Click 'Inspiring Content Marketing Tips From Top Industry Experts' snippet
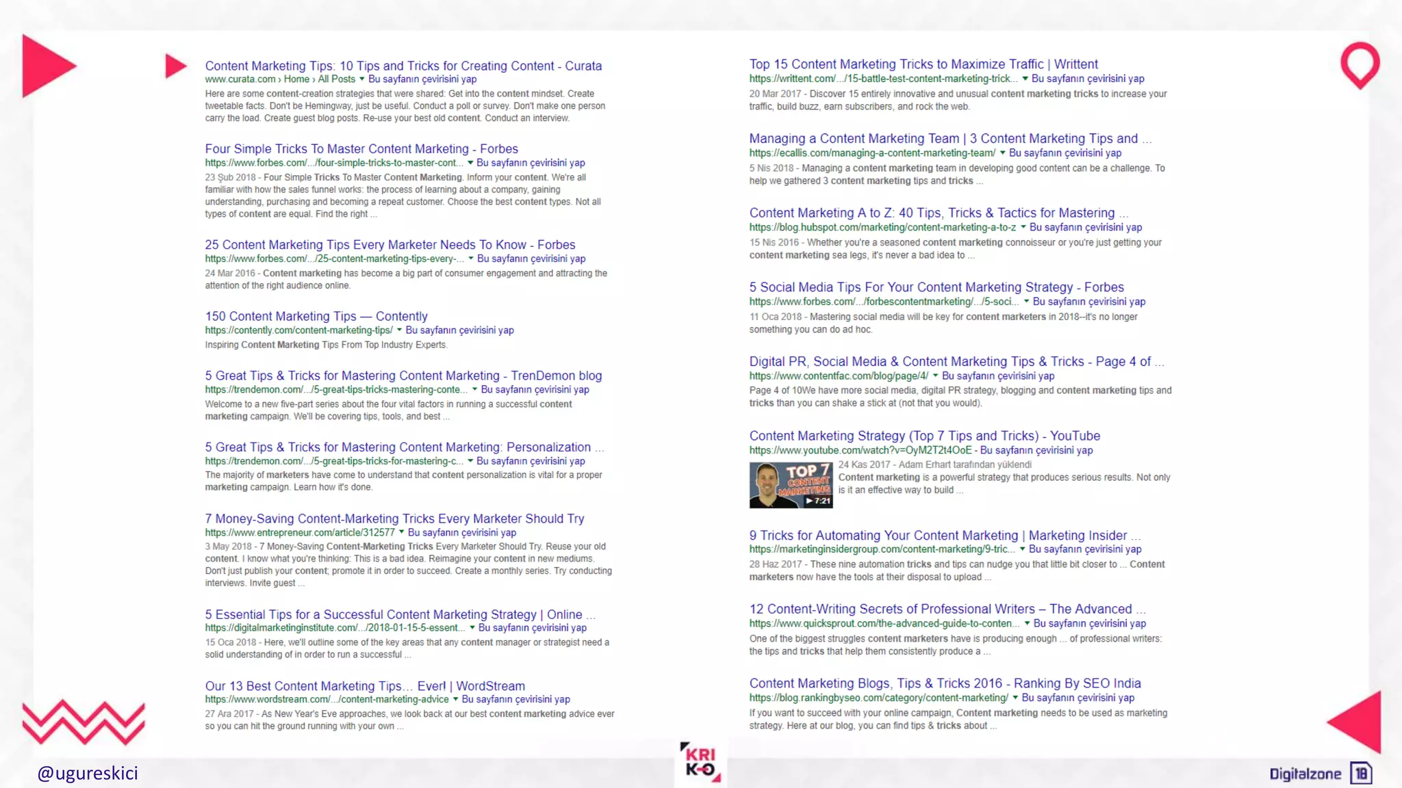 click(326, 345)
